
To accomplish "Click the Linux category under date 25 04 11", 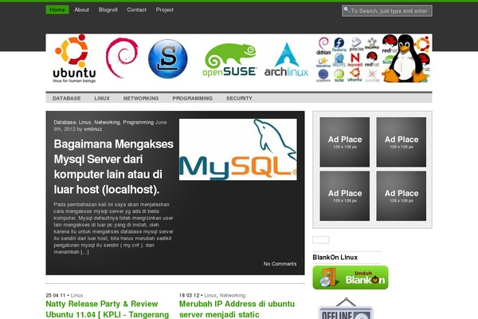I will pos(76,296).
